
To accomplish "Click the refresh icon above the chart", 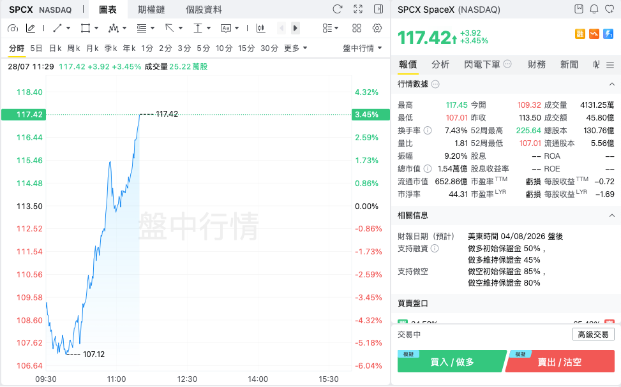I will coord(338,9).
